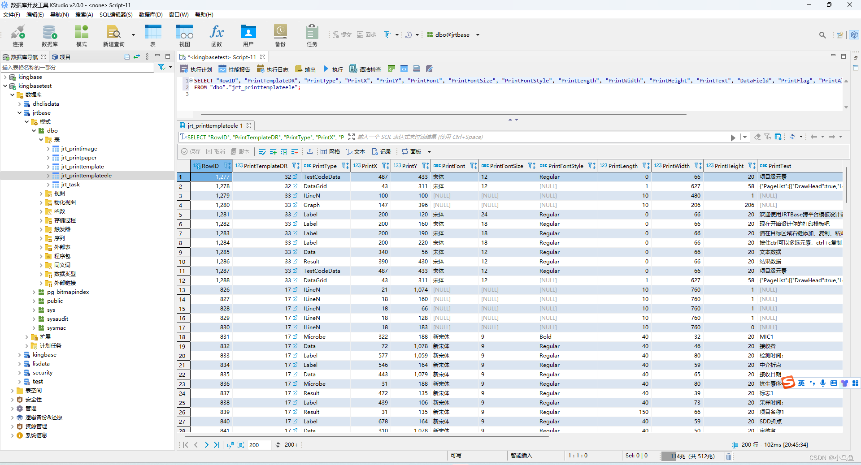Open the filter history dropdown arrow

pos(745,137)
